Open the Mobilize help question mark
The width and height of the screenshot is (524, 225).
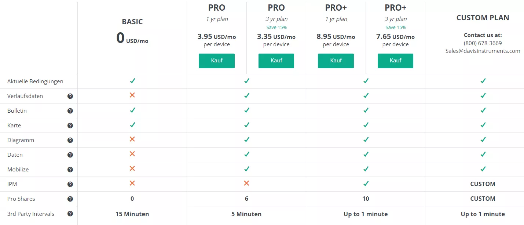pos(70,170)
